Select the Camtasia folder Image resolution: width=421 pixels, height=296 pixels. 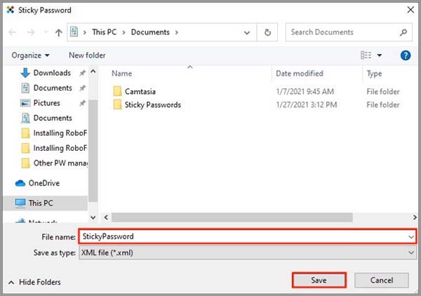[x=140, y=91]
